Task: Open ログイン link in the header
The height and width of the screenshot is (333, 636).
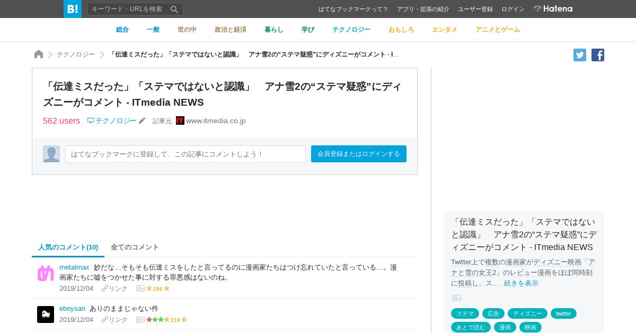Action: point(513,9)
